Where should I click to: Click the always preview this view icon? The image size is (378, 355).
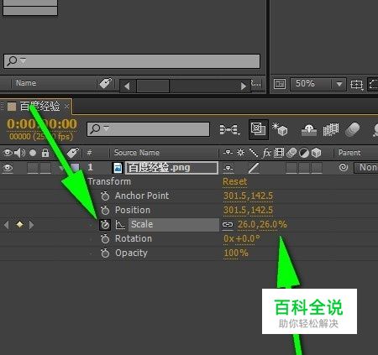point(280,84)
